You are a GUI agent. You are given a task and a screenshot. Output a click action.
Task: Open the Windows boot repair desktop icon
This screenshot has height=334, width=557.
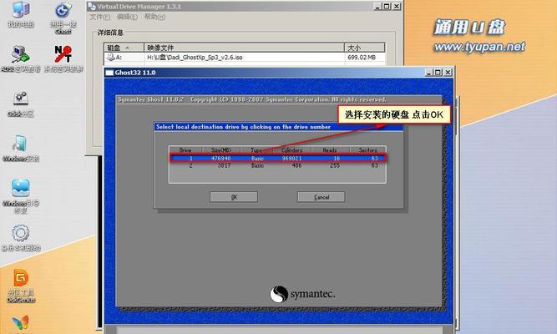click(21, 189)
